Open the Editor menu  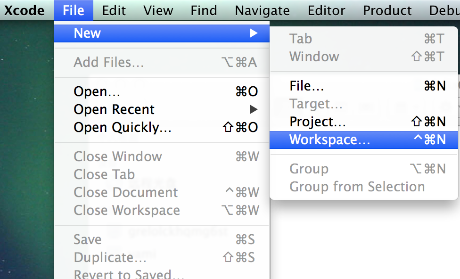click(x=326, y=10)
